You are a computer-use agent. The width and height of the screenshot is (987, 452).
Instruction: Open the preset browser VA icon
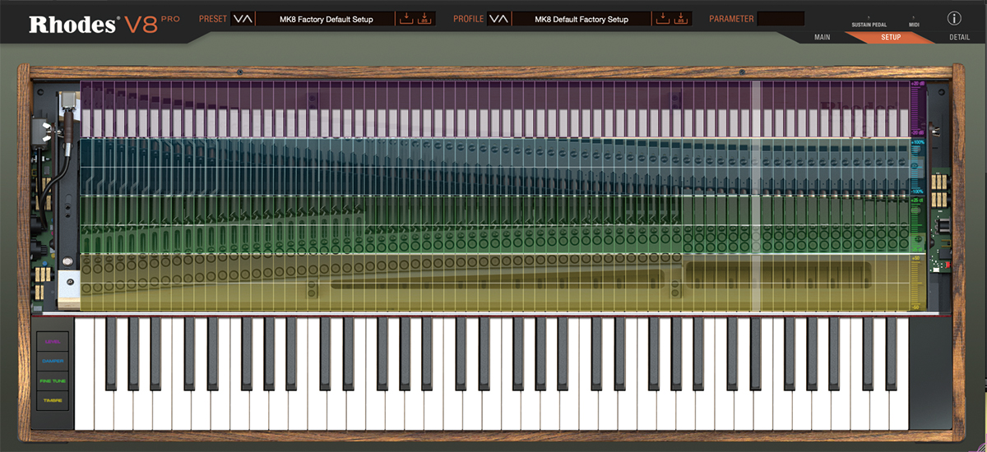[x=243, y=19]
